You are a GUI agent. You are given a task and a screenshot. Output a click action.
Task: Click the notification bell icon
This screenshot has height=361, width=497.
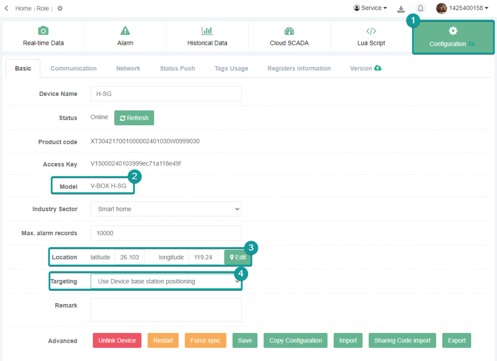click(x=421, y=9)
